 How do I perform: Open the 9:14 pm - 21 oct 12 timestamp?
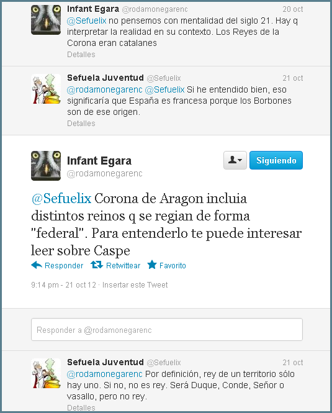pos(63,284)
